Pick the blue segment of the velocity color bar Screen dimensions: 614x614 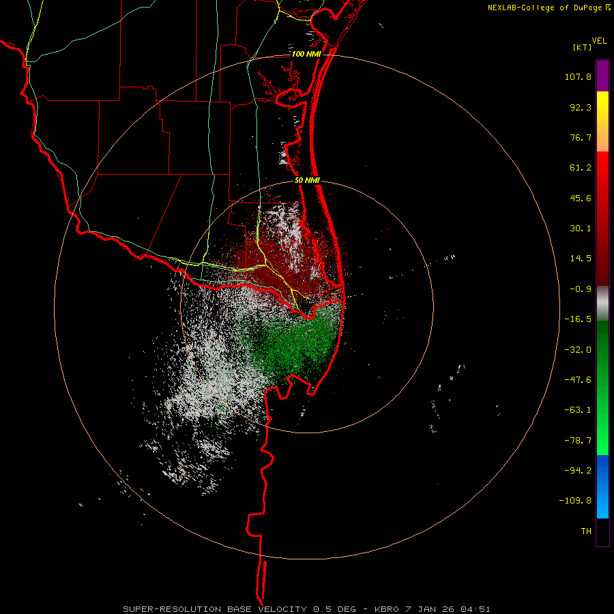click(602, 486)
